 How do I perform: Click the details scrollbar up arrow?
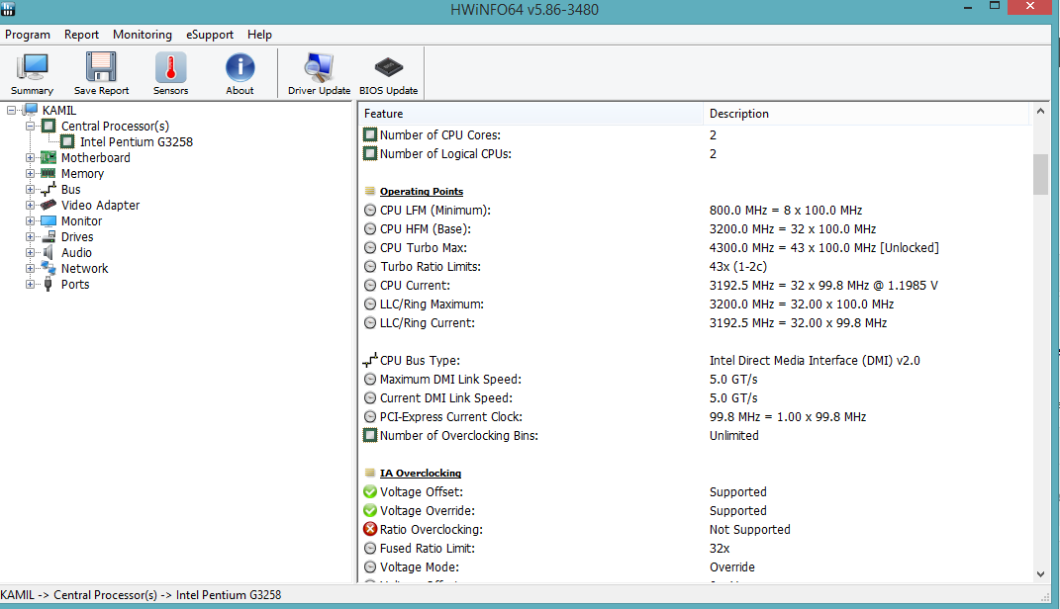coord(1040,112)
